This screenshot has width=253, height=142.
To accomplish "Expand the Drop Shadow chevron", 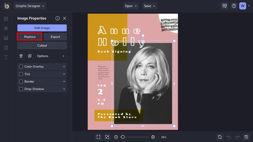I will (64, 89).
